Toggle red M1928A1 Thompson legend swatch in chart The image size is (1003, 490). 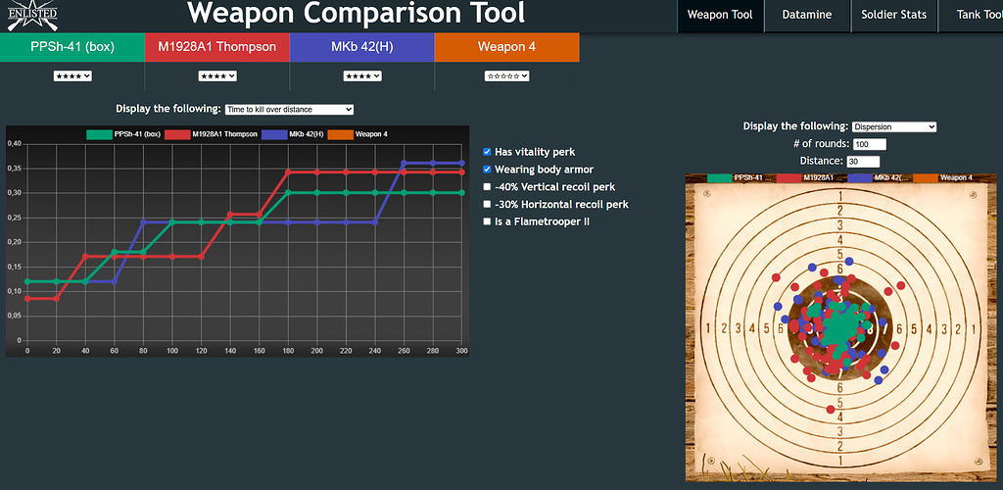point(177,134)
